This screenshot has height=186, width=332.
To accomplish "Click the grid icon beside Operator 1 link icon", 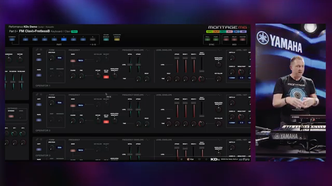I will coord(41,50).
